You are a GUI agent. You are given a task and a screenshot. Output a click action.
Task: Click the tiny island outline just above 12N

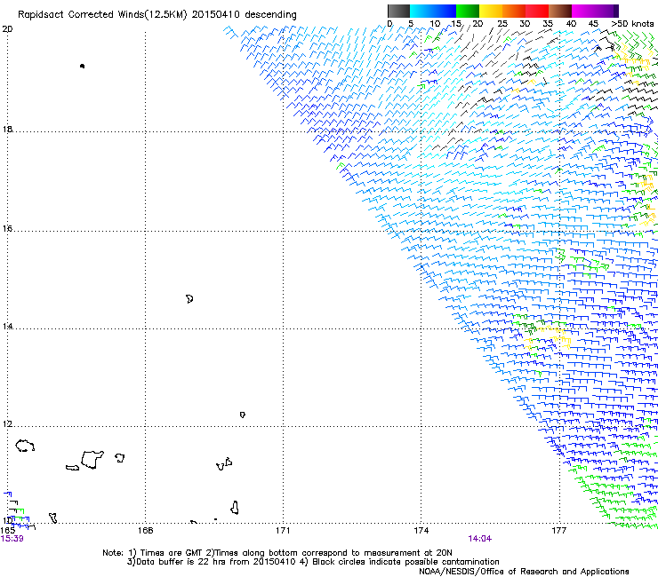242,415
